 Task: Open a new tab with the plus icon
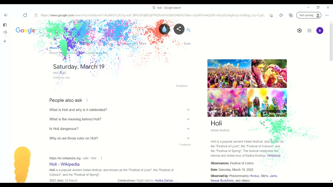point(5,41)
